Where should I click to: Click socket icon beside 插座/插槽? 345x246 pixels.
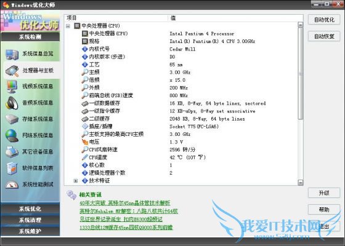85,126
